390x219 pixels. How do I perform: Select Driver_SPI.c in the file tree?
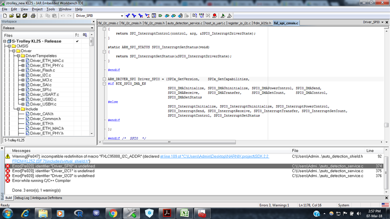point(41,90)
